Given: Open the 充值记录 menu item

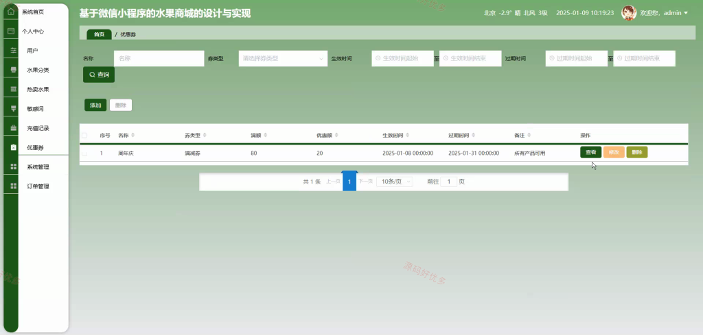Looking at the screenshot, I should coord(38,128).
